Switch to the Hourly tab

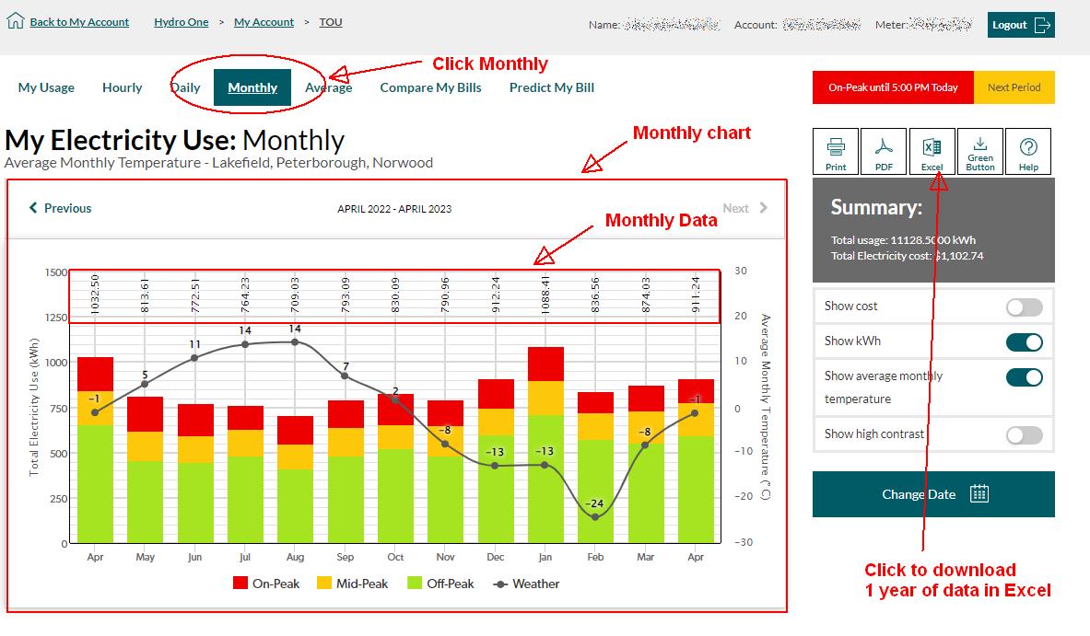122,87
